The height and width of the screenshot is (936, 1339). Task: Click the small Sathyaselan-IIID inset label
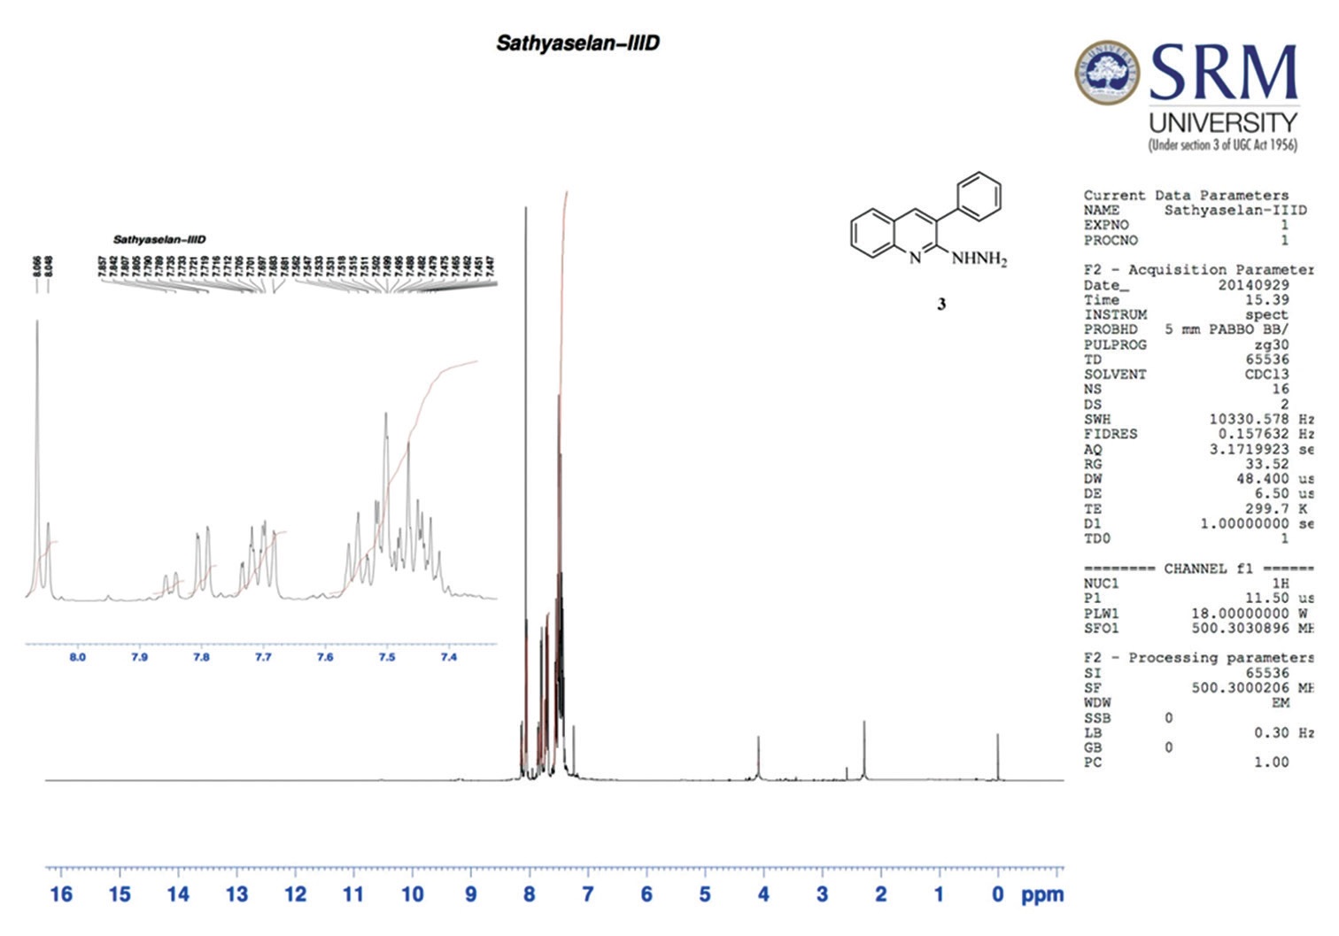[x=159, y=240]
